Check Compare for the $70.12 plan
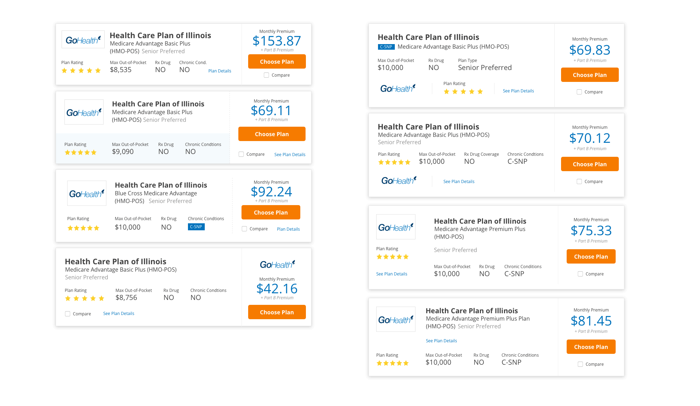This screenshot has width=700, height=406. coord(579,182)
